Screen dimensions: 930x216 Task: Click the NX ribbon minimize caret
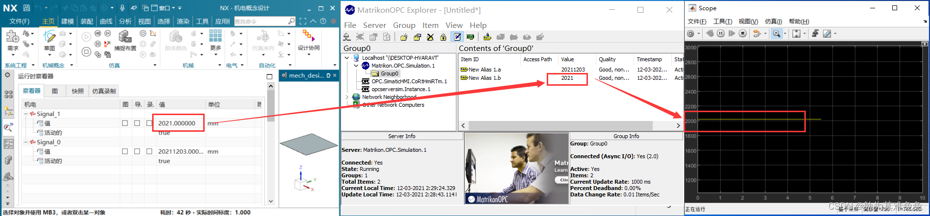[313, 21]
